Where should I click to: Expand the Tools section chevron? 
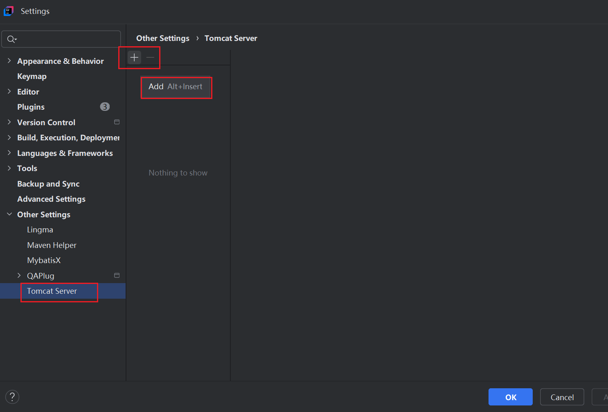tap(9, 168)
